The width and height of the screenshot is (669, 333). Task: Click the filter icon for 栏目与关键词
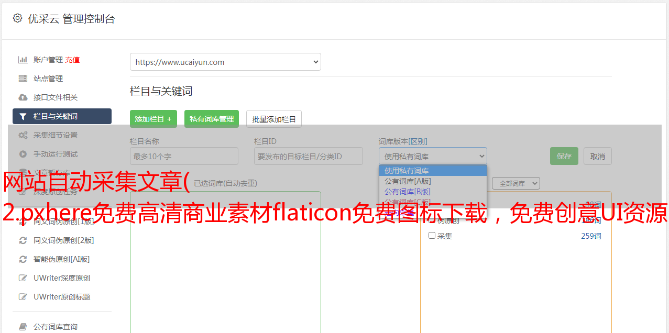click(x=23, y=116)
